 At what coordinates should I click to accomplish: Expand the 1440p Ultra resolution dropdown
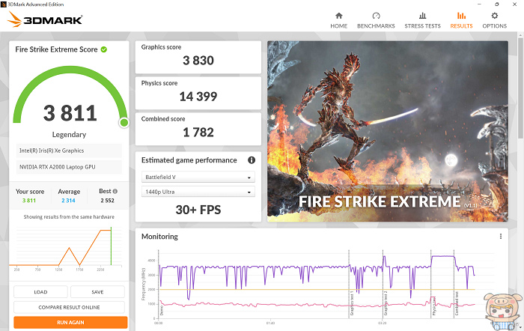click(198, 192)
